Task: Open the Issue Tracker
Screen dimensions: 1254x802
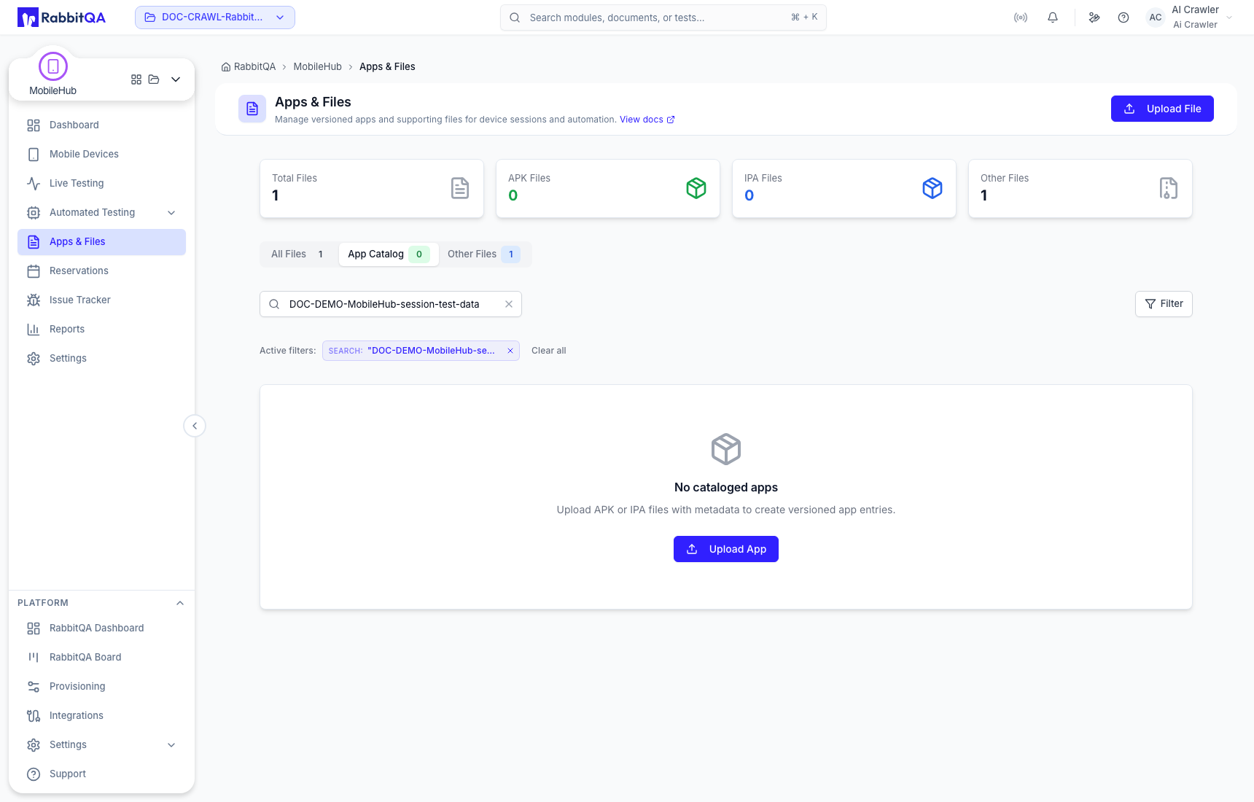Action: click(101, 300)
